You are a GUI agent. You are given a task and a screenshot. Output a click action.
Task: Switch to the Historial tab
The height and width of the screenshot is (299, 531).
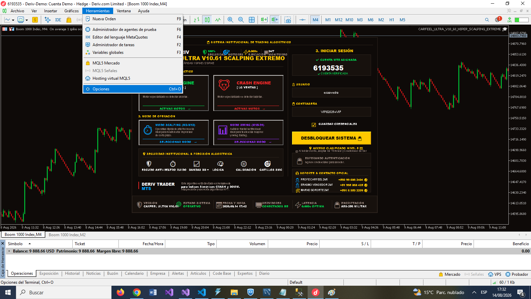72,273
